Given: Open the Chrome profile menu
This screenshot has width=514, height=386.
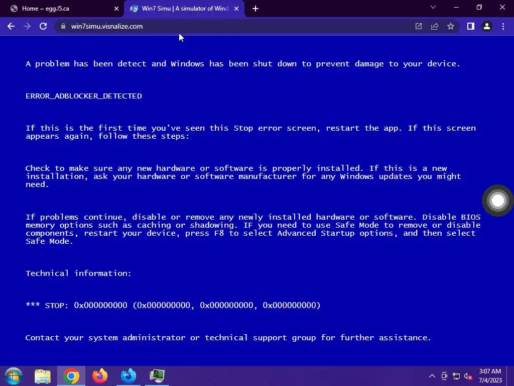Looking at the screenshot, I should 487,26.
